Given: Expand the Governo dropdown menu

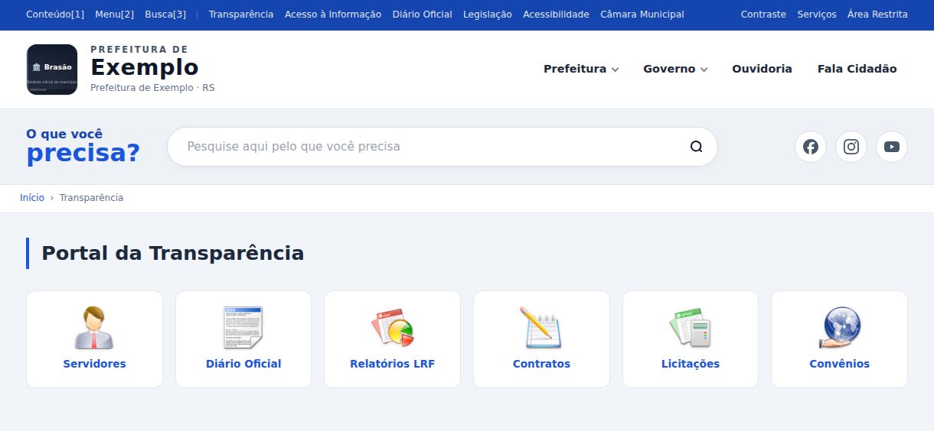Looking at the screenshot, I should pyautogui.click(x=675, y=69).
